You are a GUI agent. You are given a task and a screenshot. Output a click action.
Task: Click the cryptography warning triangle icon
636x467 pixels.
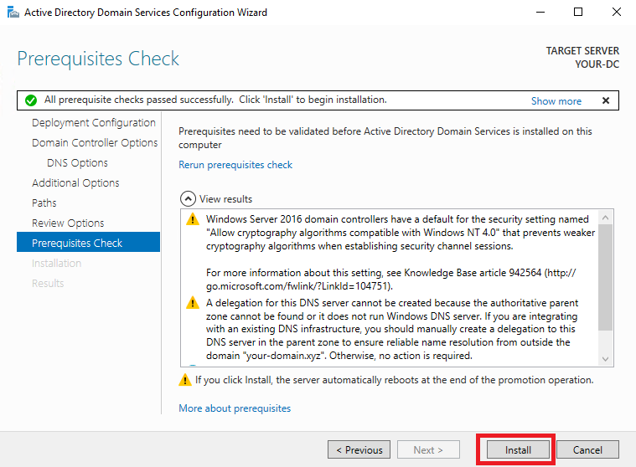point(193,219)
